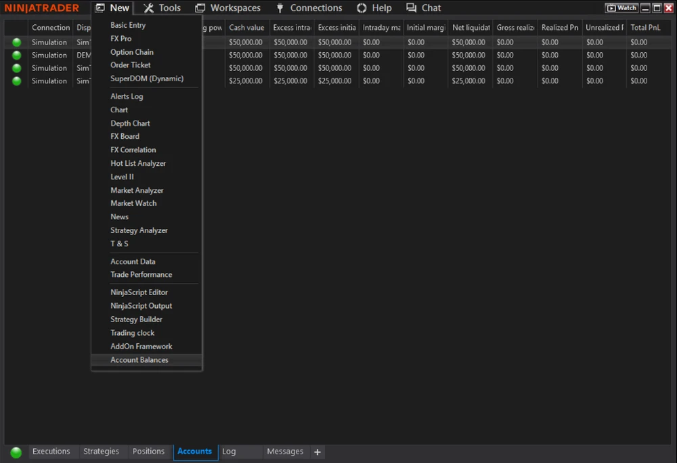Viewport: 677px width, 463px height.
Task: Click Realized PnL column header
Action: click(560, 28)
